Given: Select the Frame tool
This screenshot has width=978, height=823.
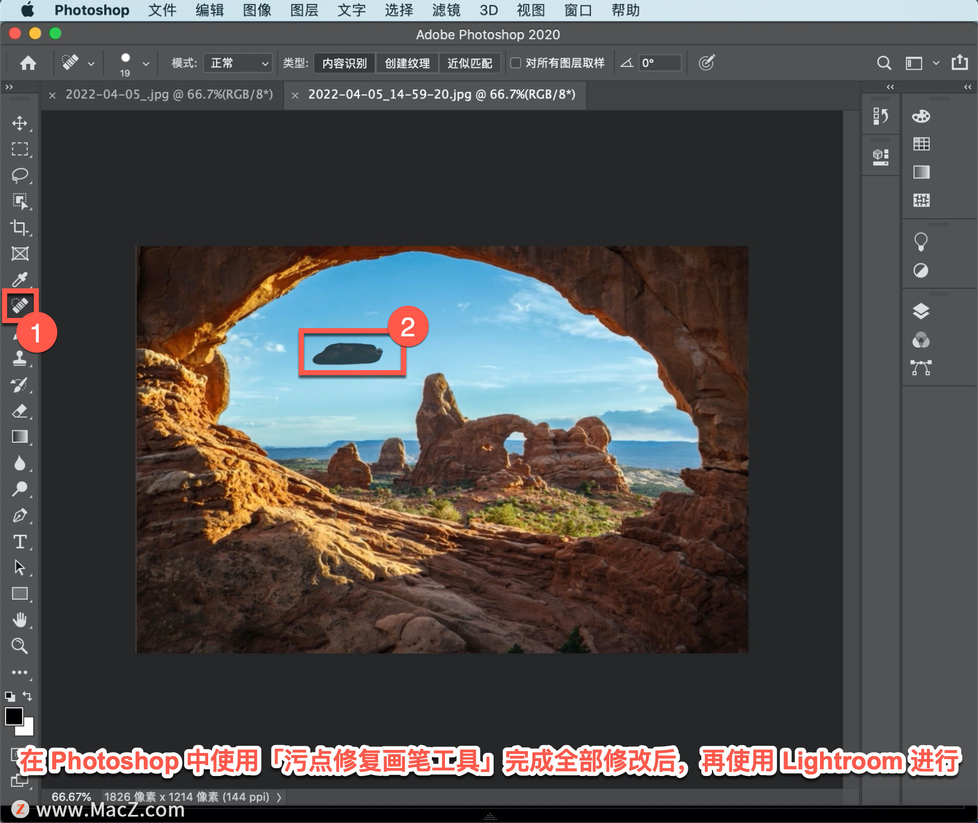Looking at the screenshot, I should tap(19, 254).
